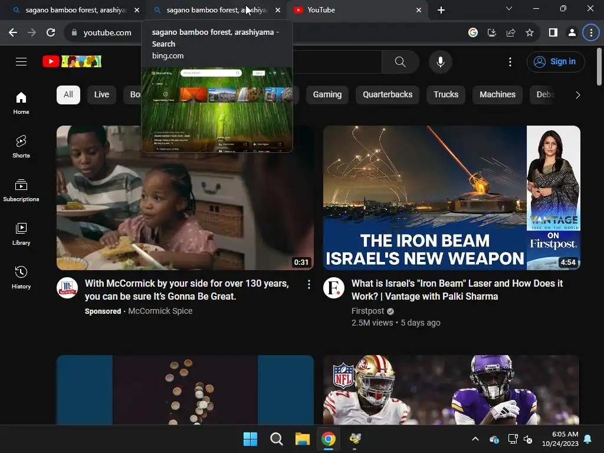Select the Live filter chip
This screenshot has width=604, height=453.
coord(101,95)
